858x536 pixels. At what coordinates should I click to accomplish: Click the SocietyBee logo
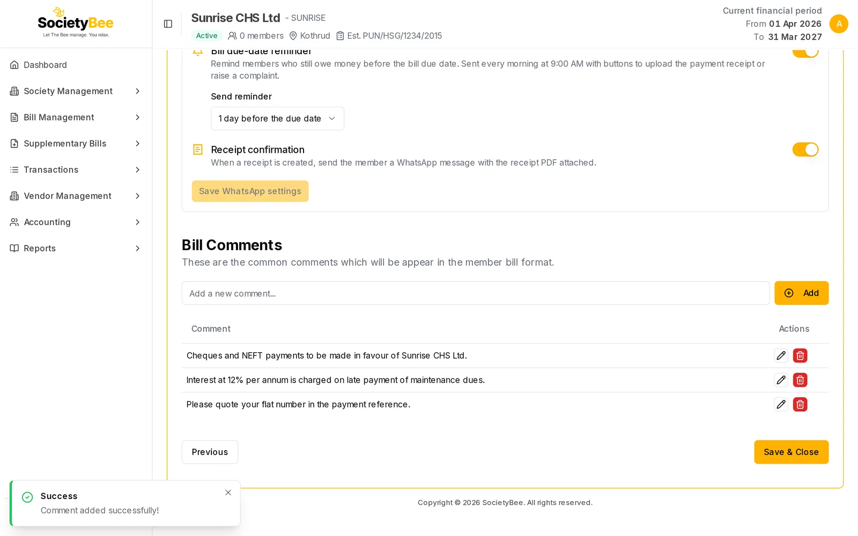tap(76, 23)
